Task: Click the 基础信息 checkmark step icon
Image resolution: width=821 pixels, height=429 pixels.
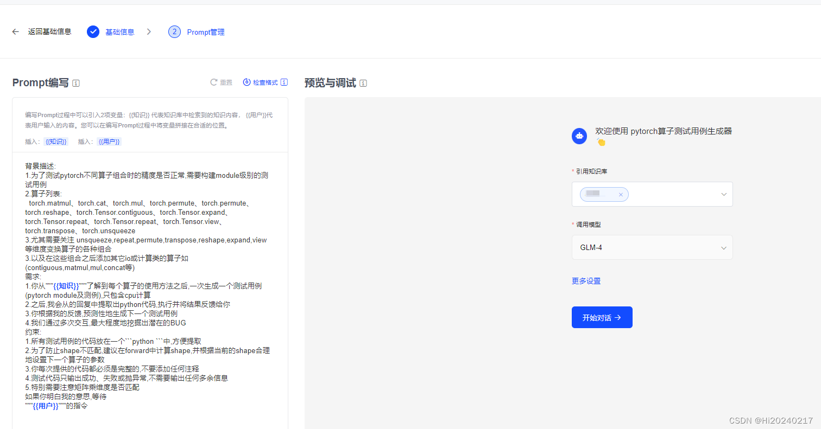Action: click(x=93, y=32)
